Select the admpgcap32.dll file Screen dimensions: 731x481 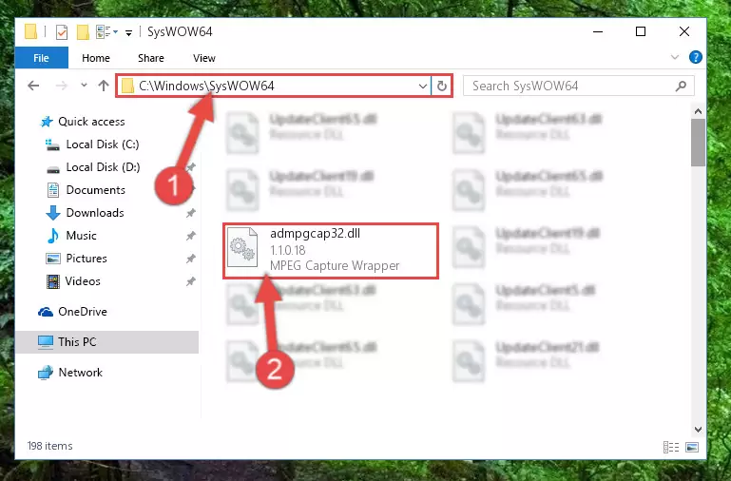331,251
